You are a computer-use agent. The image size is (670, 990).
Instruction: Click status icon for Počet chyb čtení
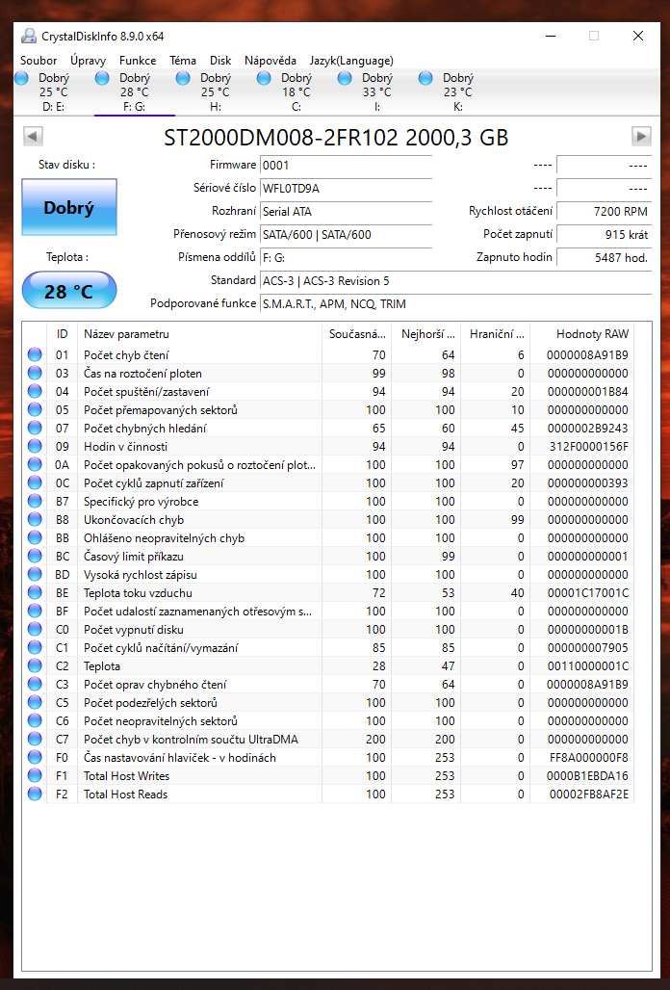click(x=35, y=354)
